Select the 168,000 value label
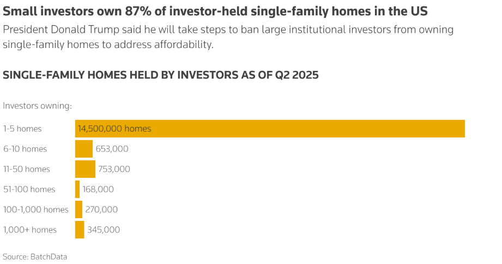 point(98,189)
